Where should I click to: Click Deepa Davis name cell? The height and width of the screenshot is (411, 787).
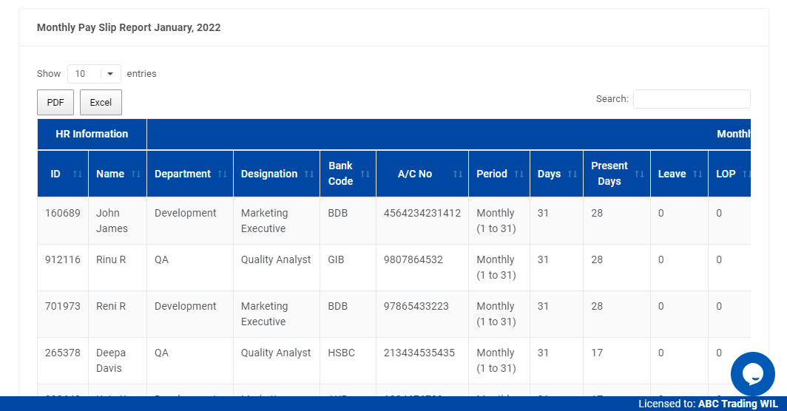111,360
